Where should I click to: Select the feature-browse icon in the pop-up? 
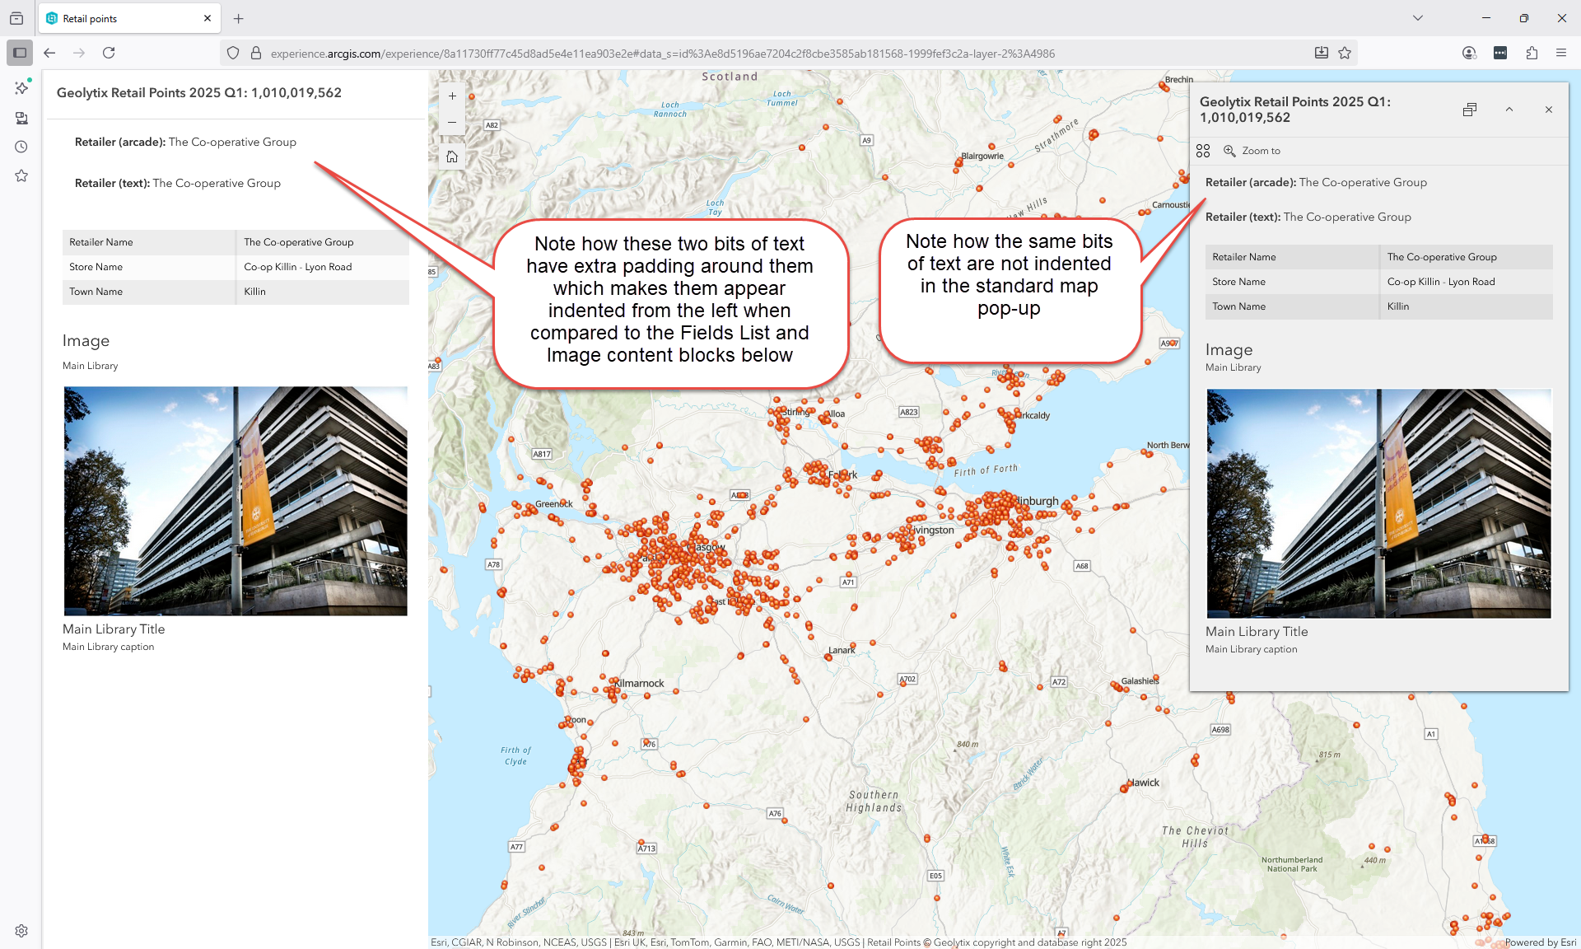[x=1203, y=151]
